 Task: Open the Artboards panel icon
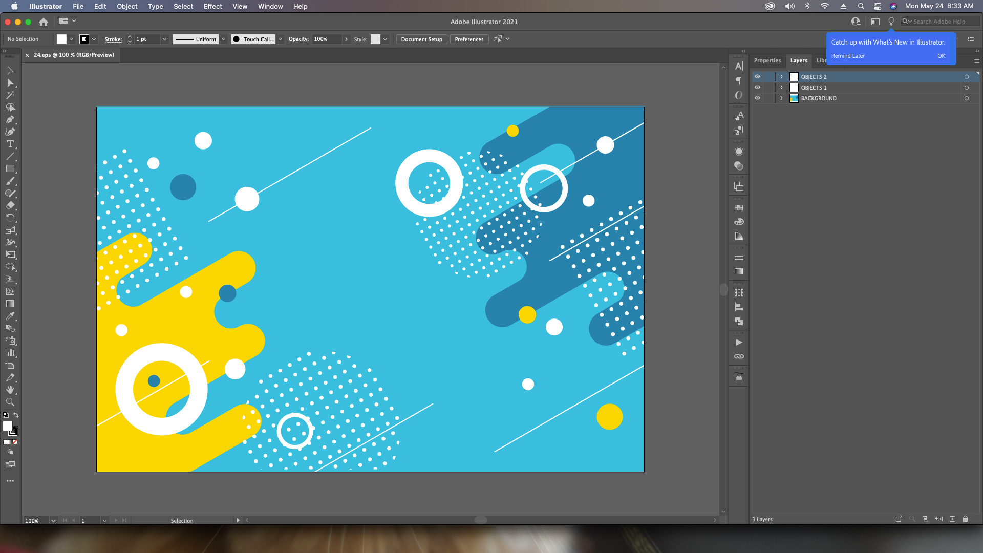[739, 292]
